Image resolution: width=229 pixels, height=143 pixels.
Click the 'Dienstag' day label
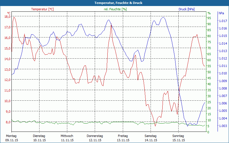[39, 136]
